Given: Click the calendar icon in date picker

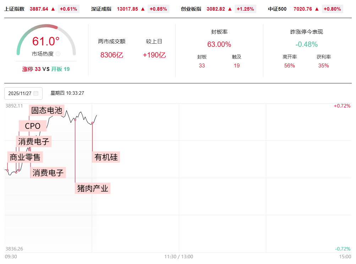Looking at the screenshot, I should tap(36, 93).
